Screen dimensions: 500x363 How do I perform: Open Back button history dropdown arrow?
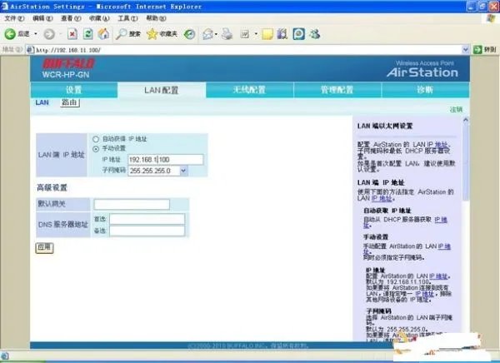click(36, 34)
